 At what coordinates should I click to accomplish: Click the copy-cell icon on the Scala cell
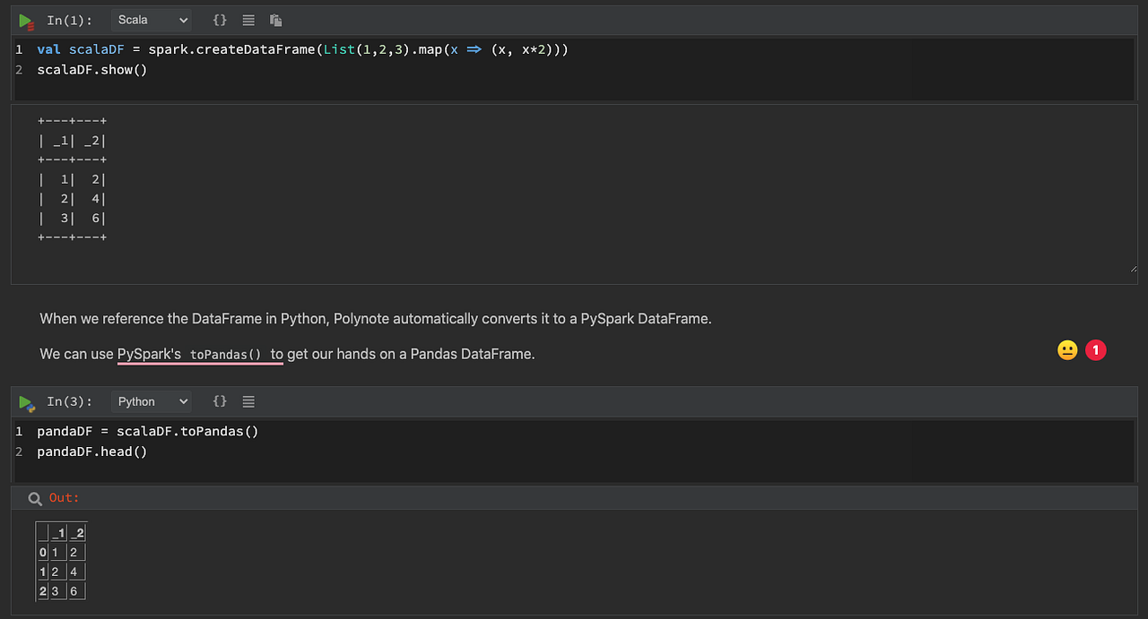pyautogui.click(x=274, y=20)
